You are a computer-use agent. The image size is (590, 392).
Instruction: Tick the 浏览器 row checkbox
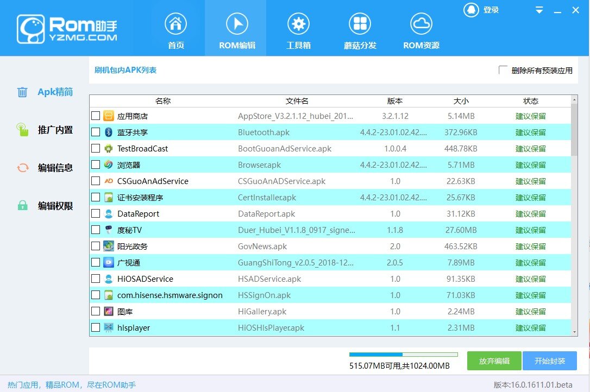[x=96, y=165]
